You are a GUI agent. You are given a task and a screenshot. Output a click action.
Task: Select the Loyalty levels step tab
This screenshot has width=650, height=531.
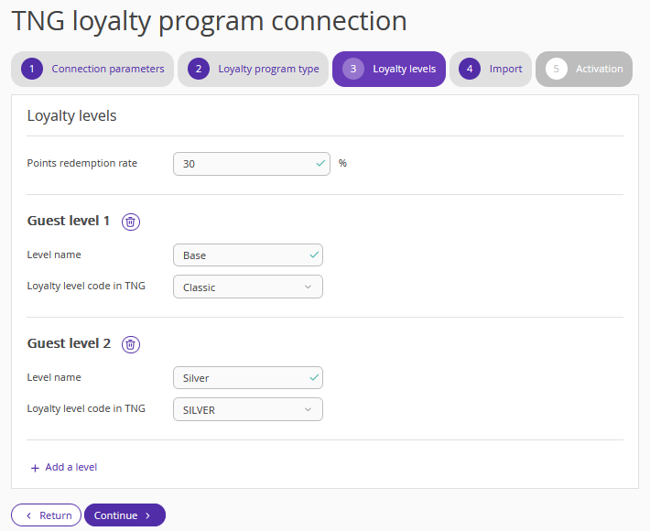(389, 69)
